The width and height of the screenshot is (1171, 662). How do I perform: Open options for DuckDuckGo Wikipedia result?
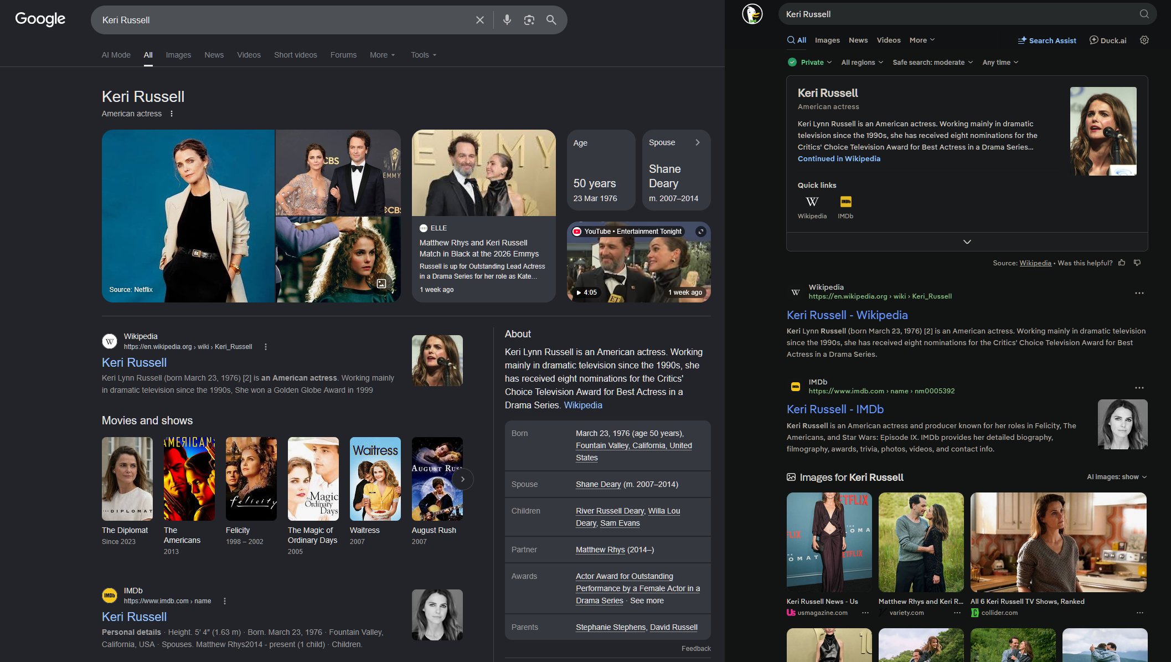1139,293
